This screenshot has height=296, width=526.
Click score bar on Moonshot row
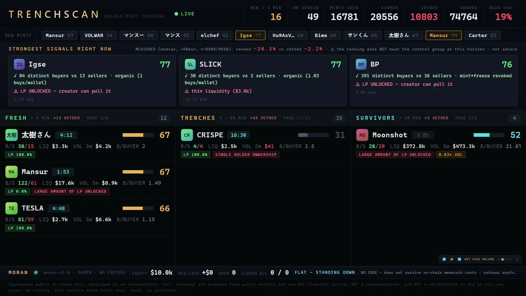(x=489, y=135)
